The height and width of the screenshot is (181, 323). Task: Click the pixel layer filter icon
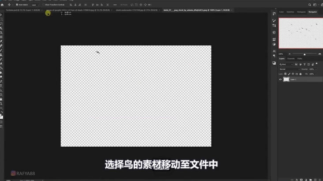pyautogui.click(x=296, y=64)
